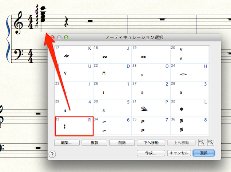This screenshot has width=231, height=172.
Task: Choose the pedal release star in slot 32
Action: (190, 108)
